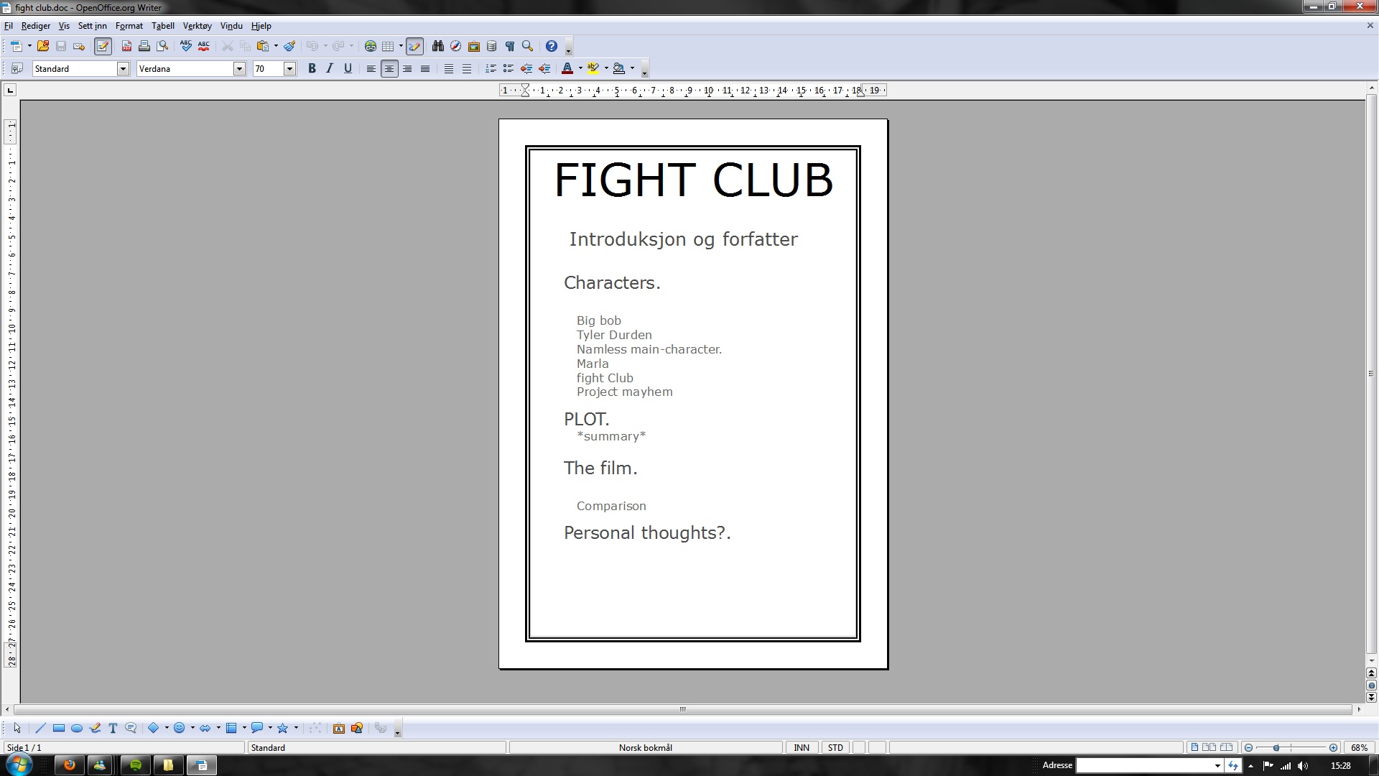Select the Freeform Line tool
1379x776 pixels.
point(95,728)
